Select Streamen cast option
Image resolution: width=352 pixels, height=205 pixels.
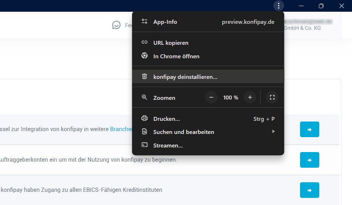click(168, 145)
